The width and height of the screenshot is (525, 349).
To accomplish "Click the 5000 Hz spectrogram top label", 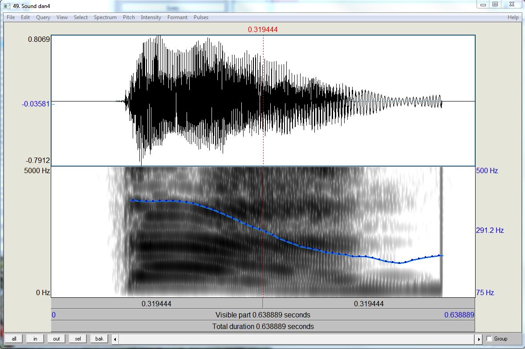I will click(x=37, y=170).
